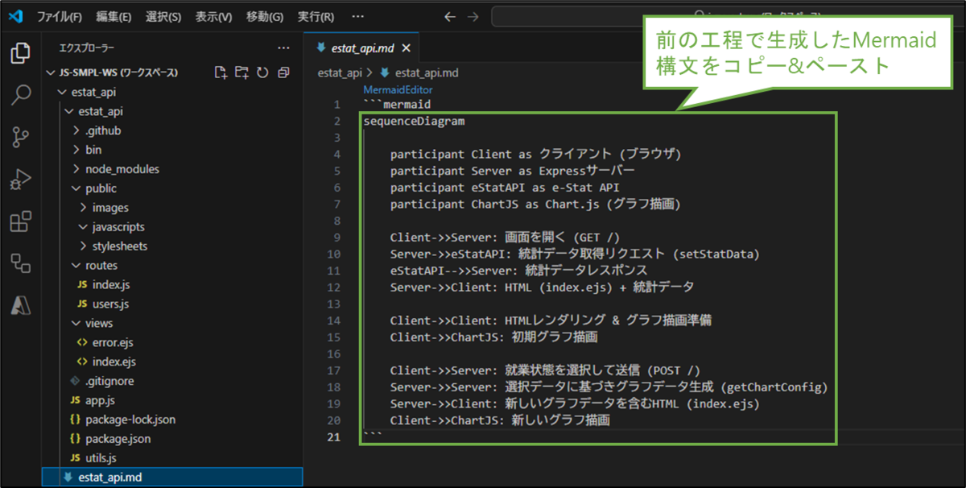The height and width of the screenshot is (488, 966).
Task: Open the Source Control view
Action: [x=20, y=138]
